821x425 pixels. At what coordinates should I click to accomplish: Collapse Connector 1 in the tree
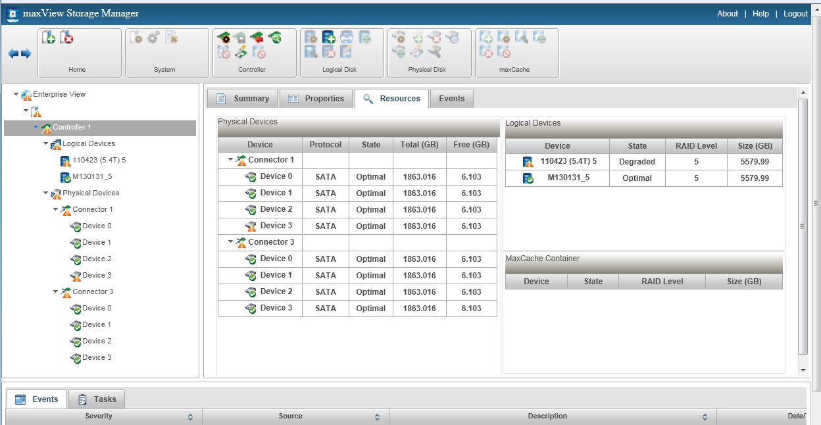[x=55, y=210]
